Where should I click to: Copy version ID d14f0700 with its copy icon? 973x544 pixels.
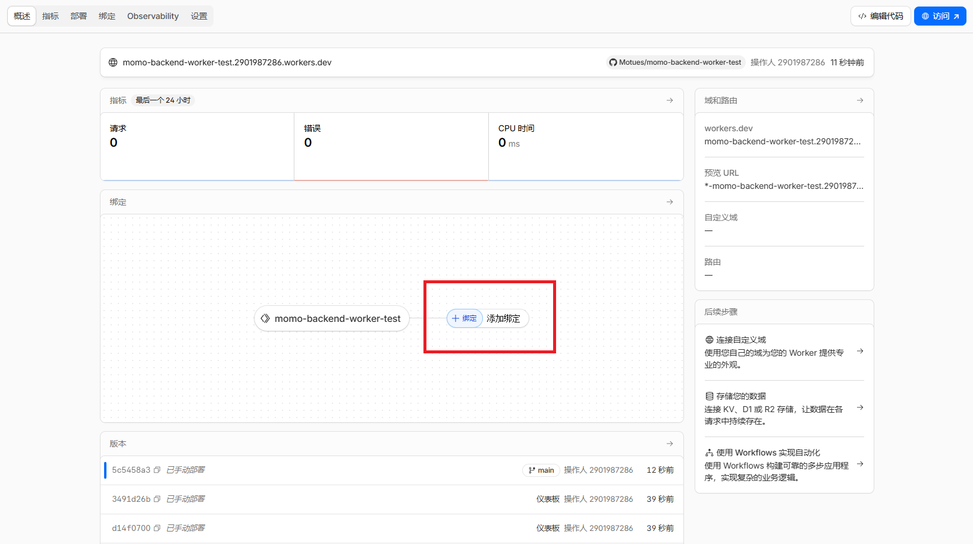click(x=157, y=528)
